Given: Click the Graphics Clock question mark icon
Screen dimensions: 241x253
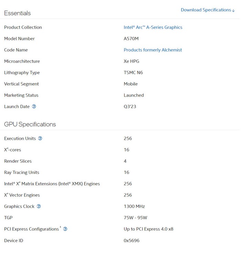Looking at the screenshot, I should coord(39,206).
